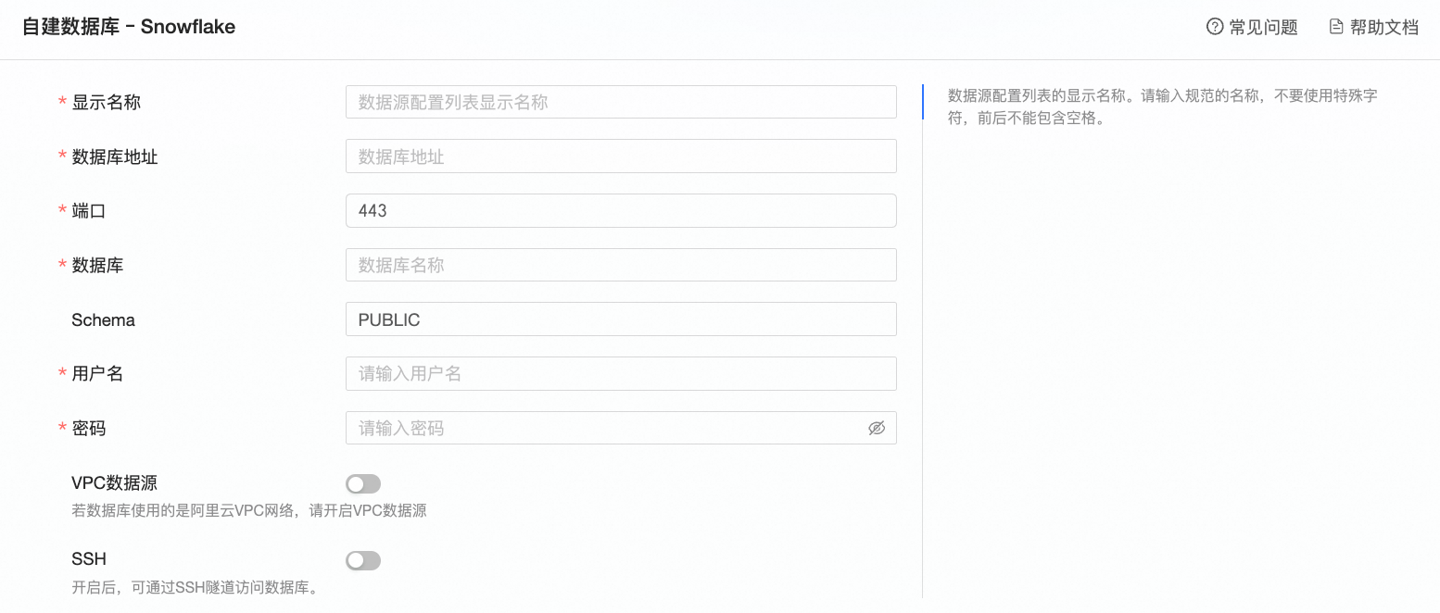Click into the 密码 input field
This screenshot has height=613, width=1440.
[x=621, y=428]
